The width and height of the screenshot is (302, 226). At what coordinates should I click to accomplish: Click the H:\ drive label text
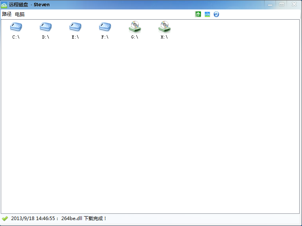(x=164, y=37)
